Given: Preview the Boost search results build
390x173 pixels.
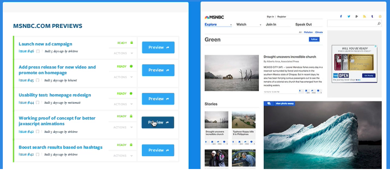Looking at the screenshot, I should click(x=158, y=150).
